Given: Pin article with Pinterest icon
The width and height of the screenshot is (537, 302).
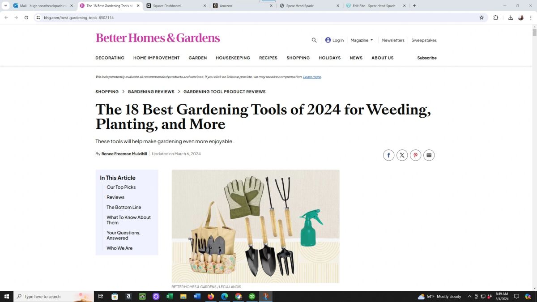Looking at the screenshot, I should coord(415,155).
